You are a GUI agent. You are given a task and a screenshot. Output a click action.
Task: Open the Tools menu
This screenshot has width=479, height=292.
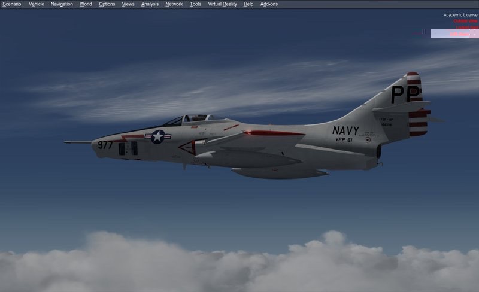(x=196, y=4)
